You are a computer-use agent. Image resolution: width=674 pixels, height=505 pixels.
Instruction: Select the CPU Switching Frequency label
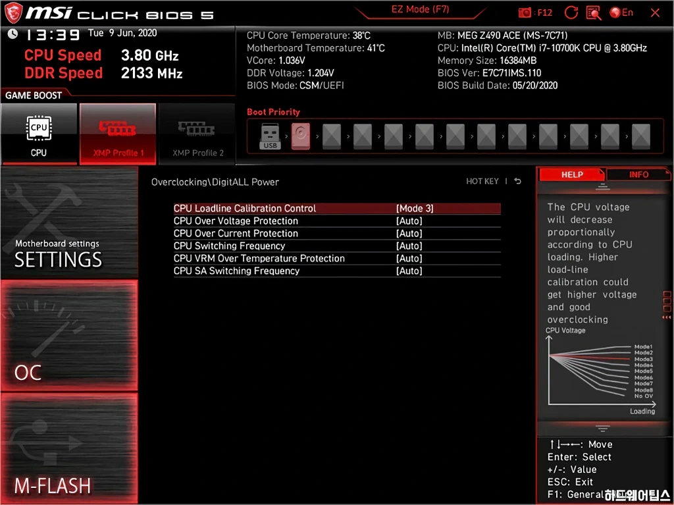click(x=229, y=246)
